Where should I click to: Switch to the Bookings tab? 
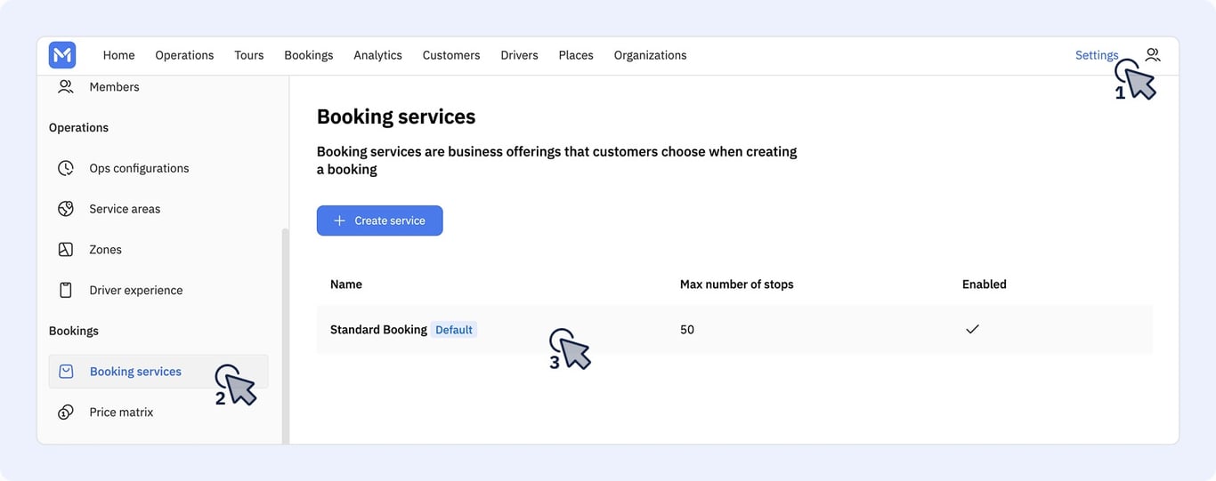tap(309, 55)
